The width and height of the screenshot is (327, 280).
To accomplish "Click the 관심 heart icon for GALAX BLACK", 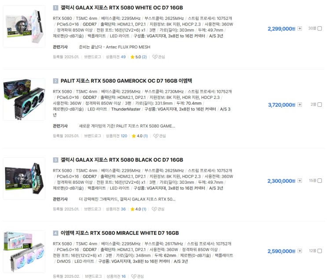I will click(x=154, y=209).
